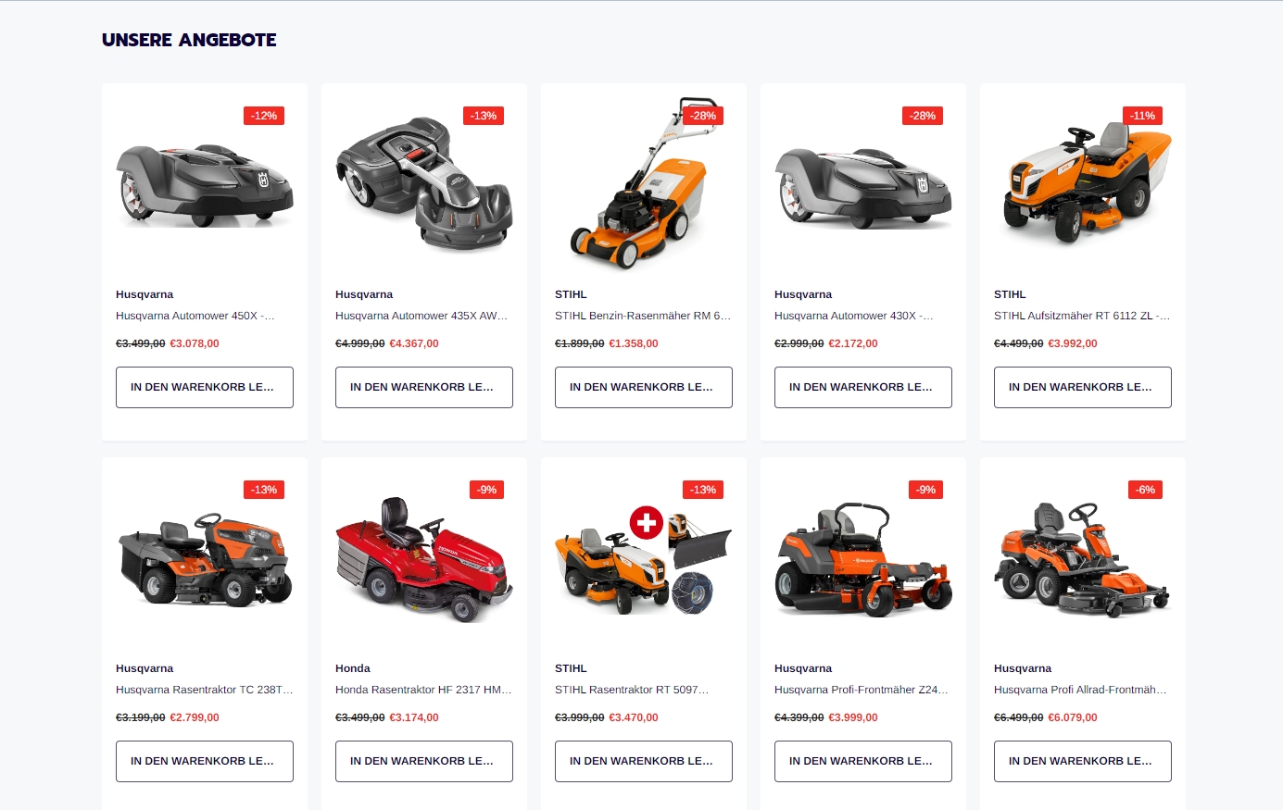Add Husqvarna Profi Allrad-Frontmäher to the cart
Viewport: 1283px width, 810px height.
coord(1083,761)
